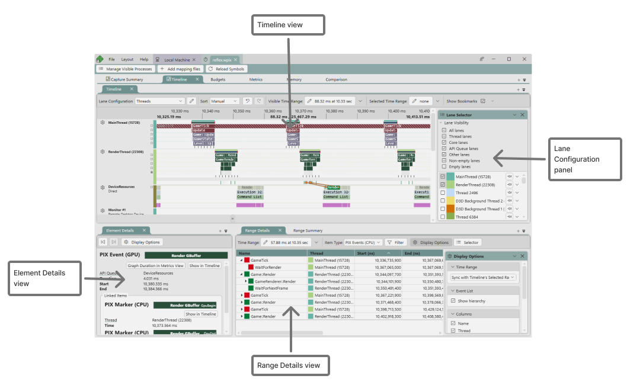Open the RenderThread (22308) lane gear icon
Screen dimensions: 627x382
coord(103,152)
